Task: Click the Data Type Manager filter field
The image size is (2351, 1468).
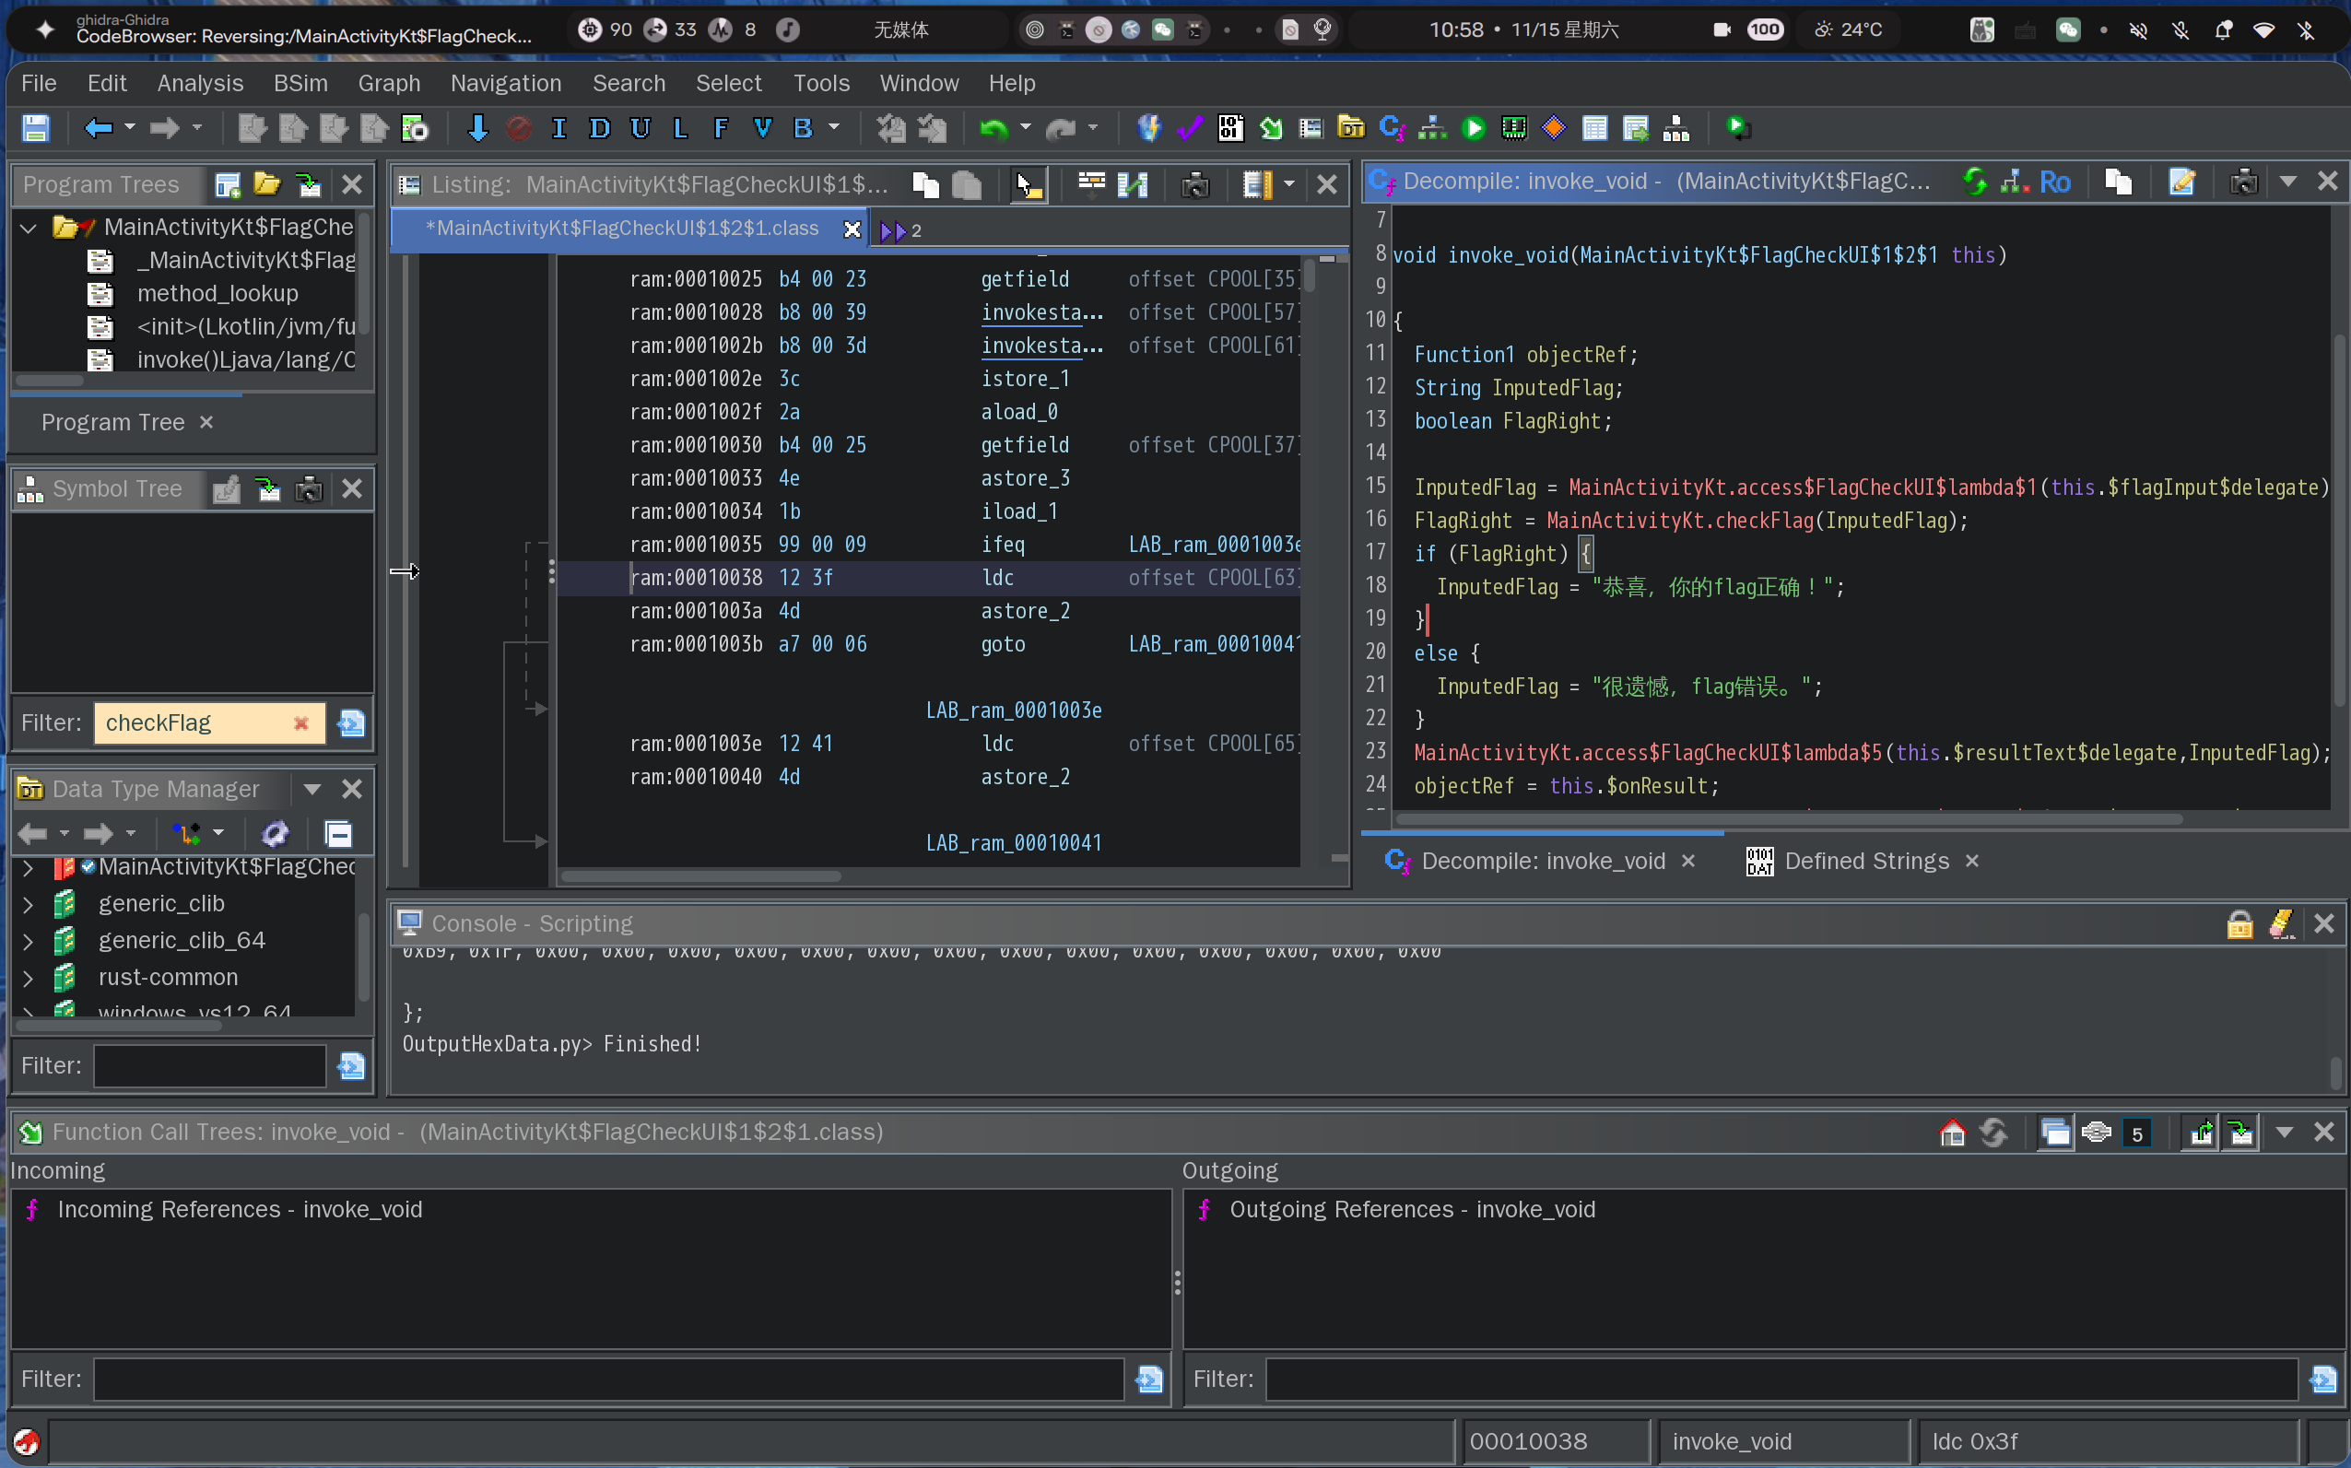Action: point(210,1065)
